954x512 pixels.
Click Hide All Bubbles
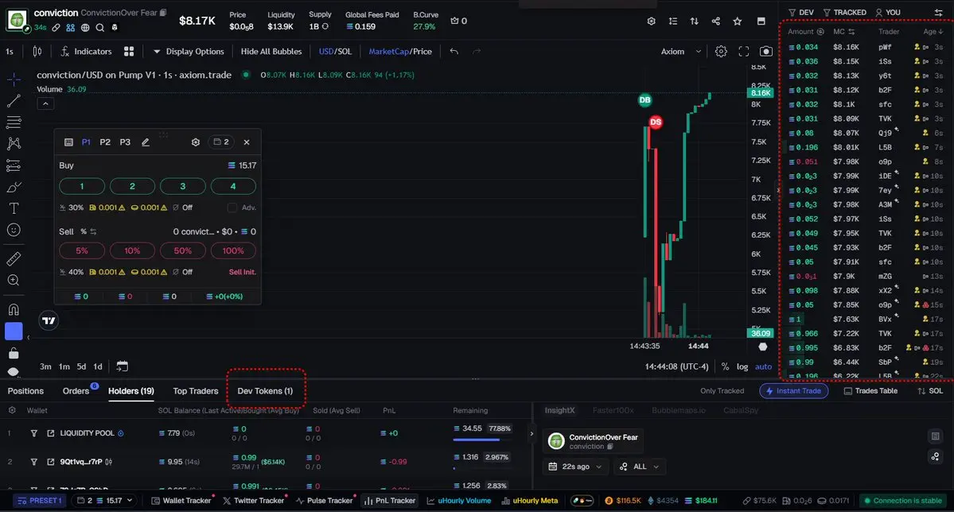(271, 52)
